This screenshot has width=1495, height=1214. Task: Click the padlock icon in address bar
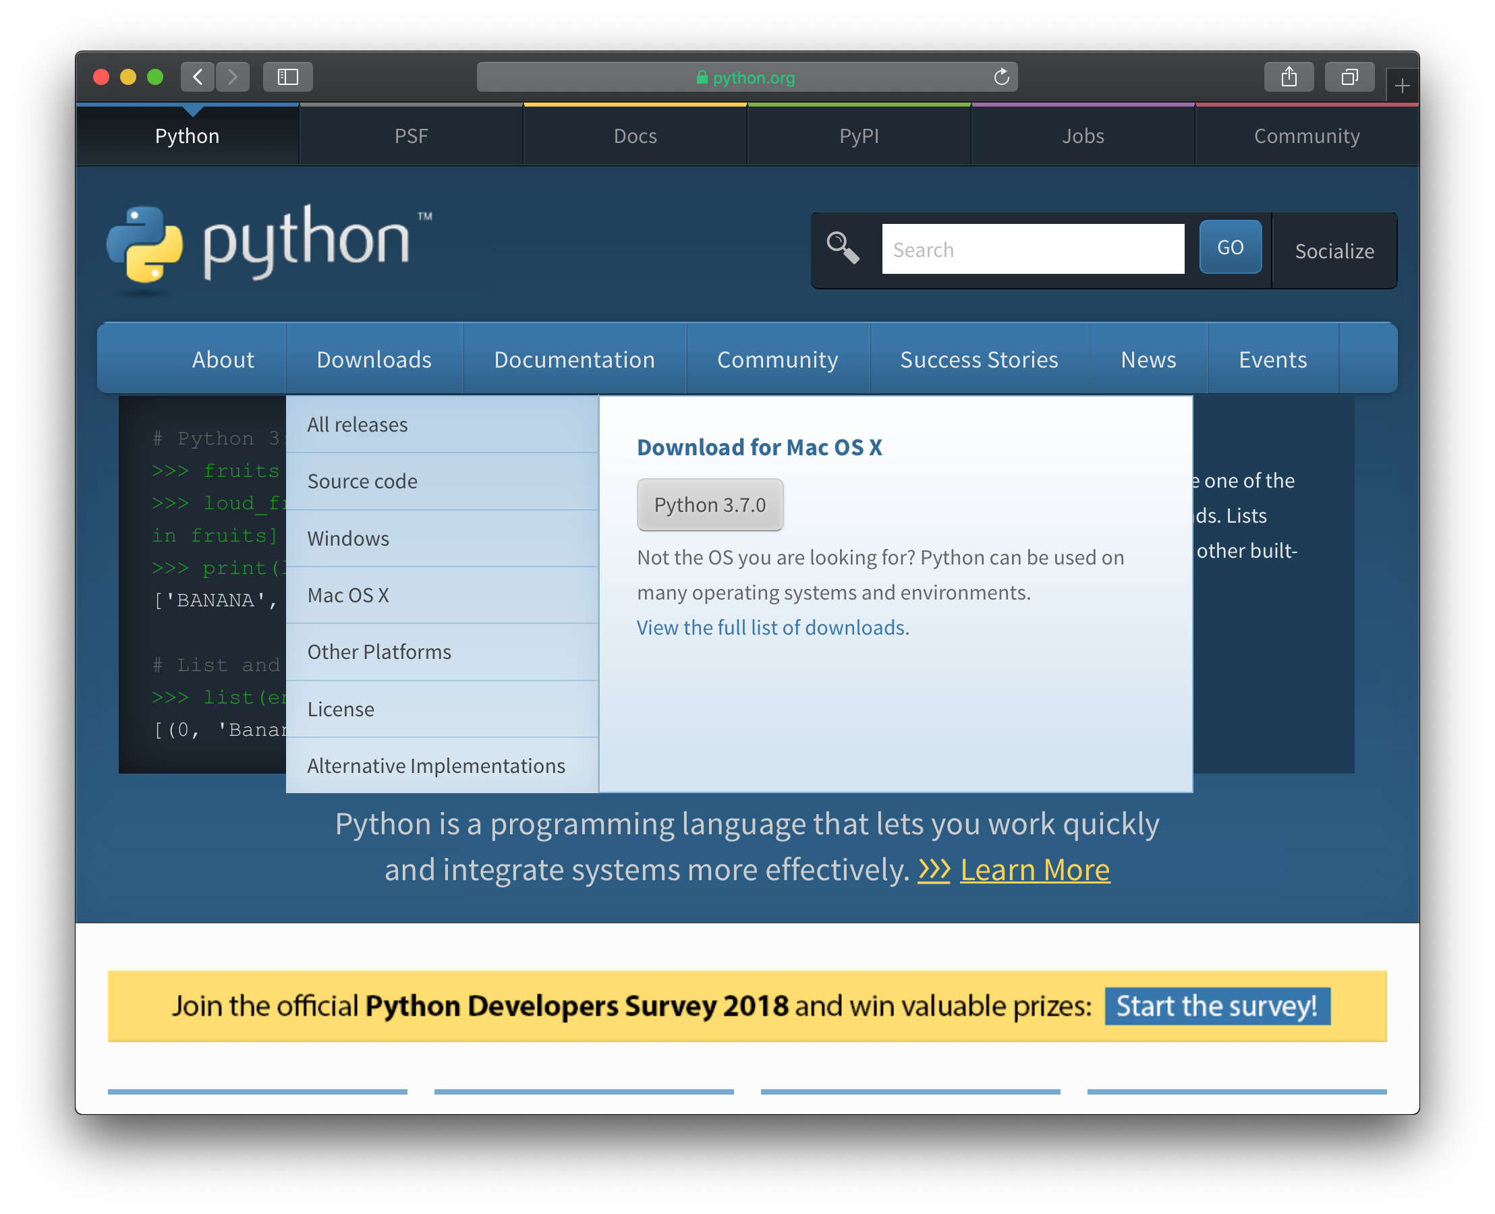[x=702, y=78]
